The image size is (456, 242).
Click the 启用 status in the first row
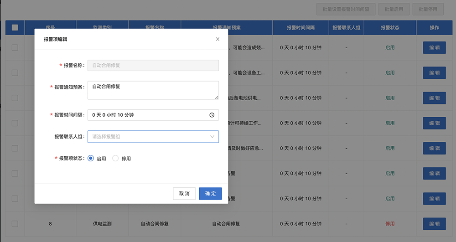click(x=390, y=48)
